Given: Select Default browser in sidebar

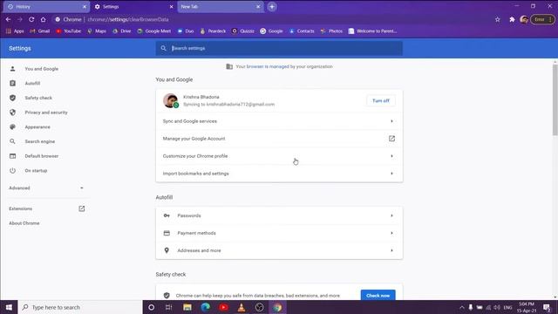Looking at the screenshot, I should tap(41, 156).
